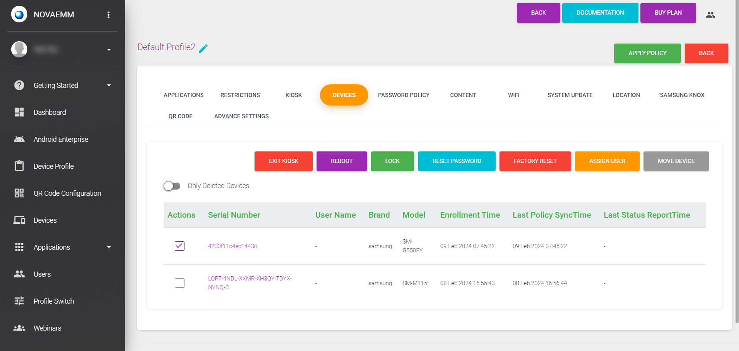This screenshot has width=739, height=351.
Task: Click the Dashboard grid icon
Action: pos(19,112)
